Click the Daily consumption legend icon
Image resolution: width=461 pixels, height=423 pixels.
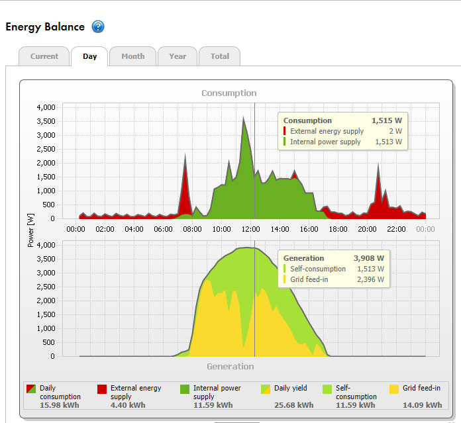coord(31,389)
